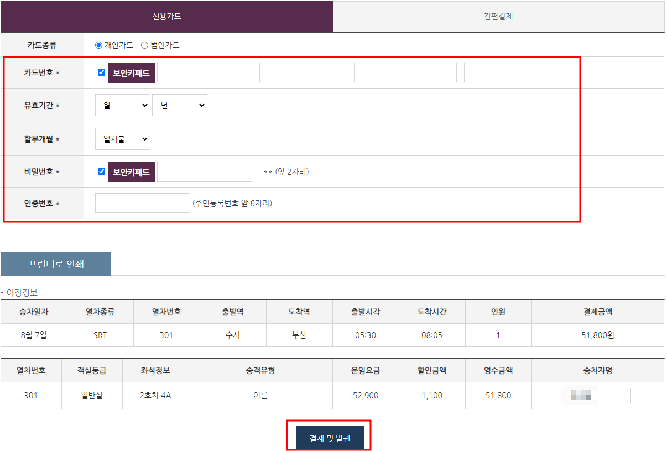
Task: Click the 보안키패드 button next to password
Action: (x=131, y=171)
